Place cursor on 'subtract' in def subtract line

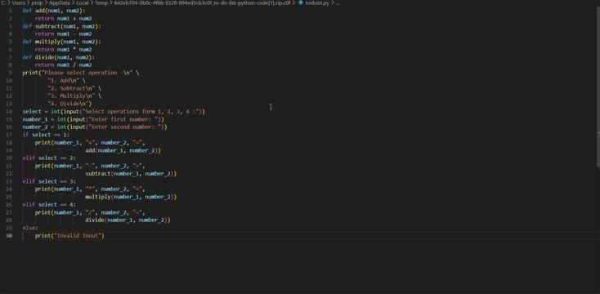48,26
